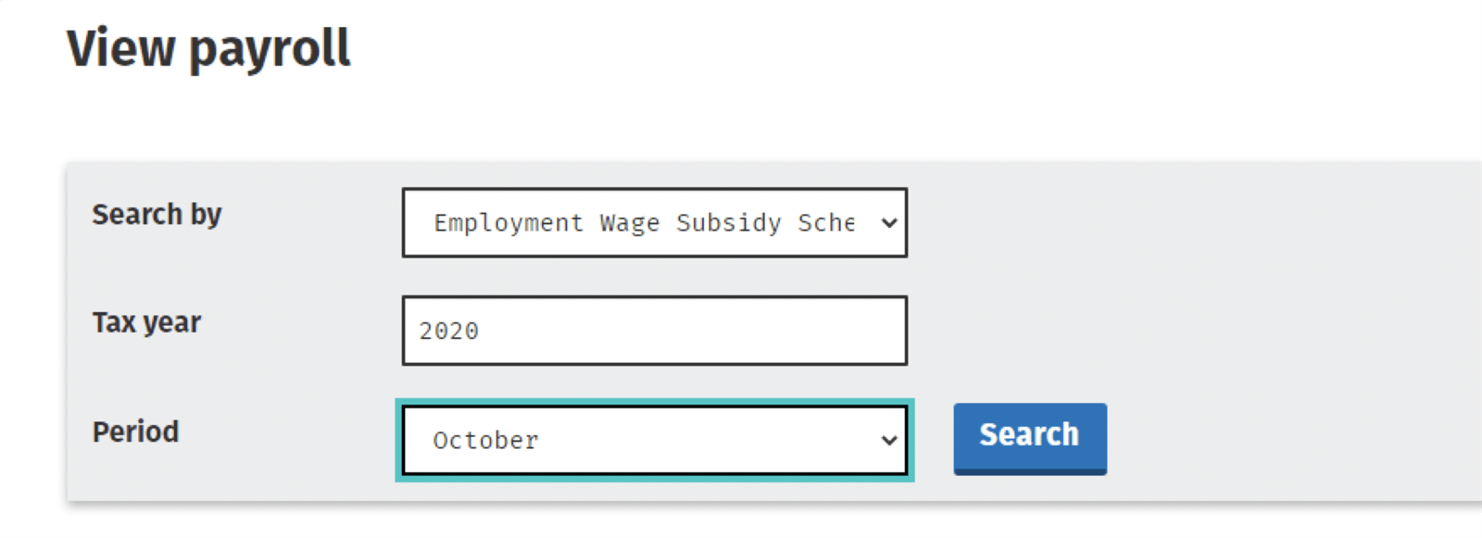Click the Search by label
Screen dimensions: 1482x538
pyautogui.click(x=156, y=215)
